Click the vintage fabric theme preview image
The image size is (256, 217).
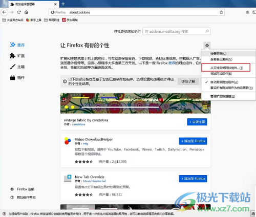pyautogui.click(x=135, y=103)
